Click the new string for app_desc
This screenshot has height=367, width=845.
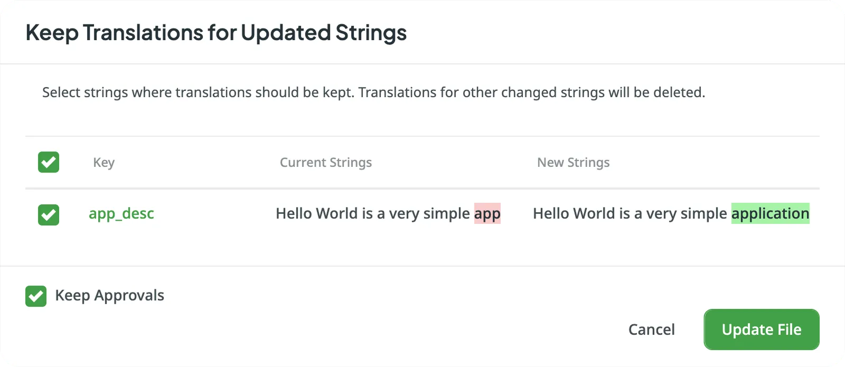[670, 213]
